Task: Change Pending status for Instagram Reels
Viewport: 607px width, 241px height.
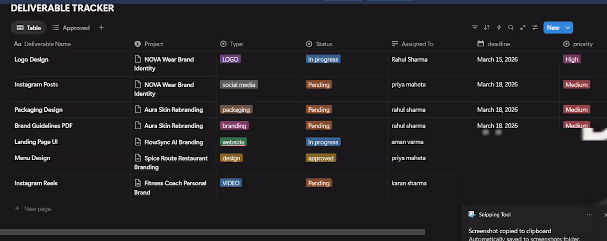Action: coord(319,183)
